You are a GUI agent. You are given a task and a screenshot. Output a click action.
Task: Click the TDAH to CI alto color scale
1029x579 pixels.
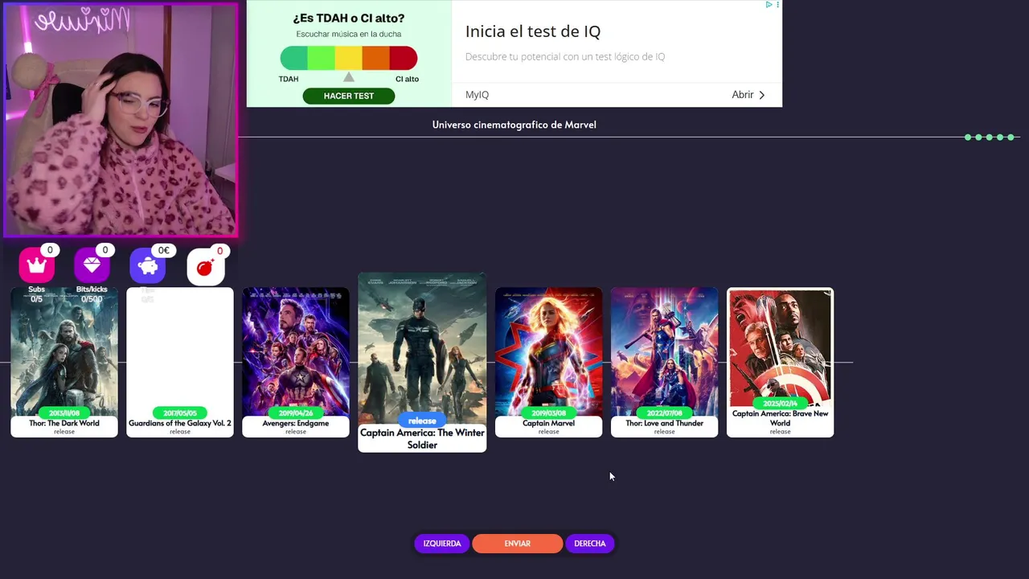tap(349, 58)
